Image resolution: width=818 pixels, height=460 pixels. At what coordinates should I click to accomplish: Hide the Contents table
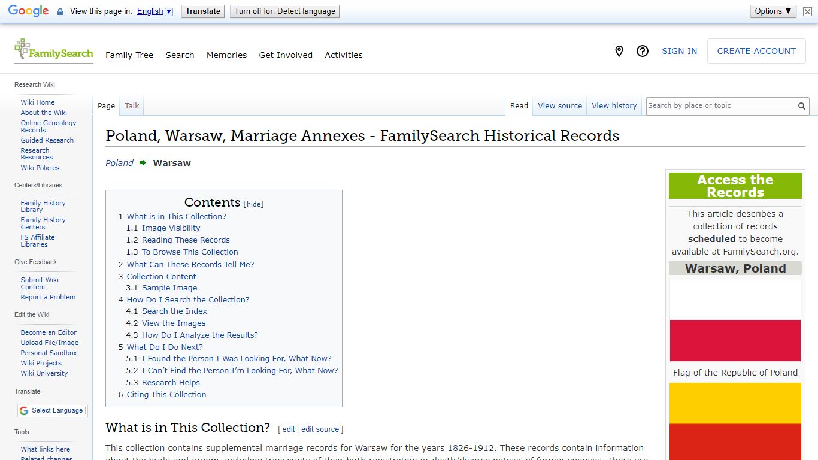click(254, 204)
